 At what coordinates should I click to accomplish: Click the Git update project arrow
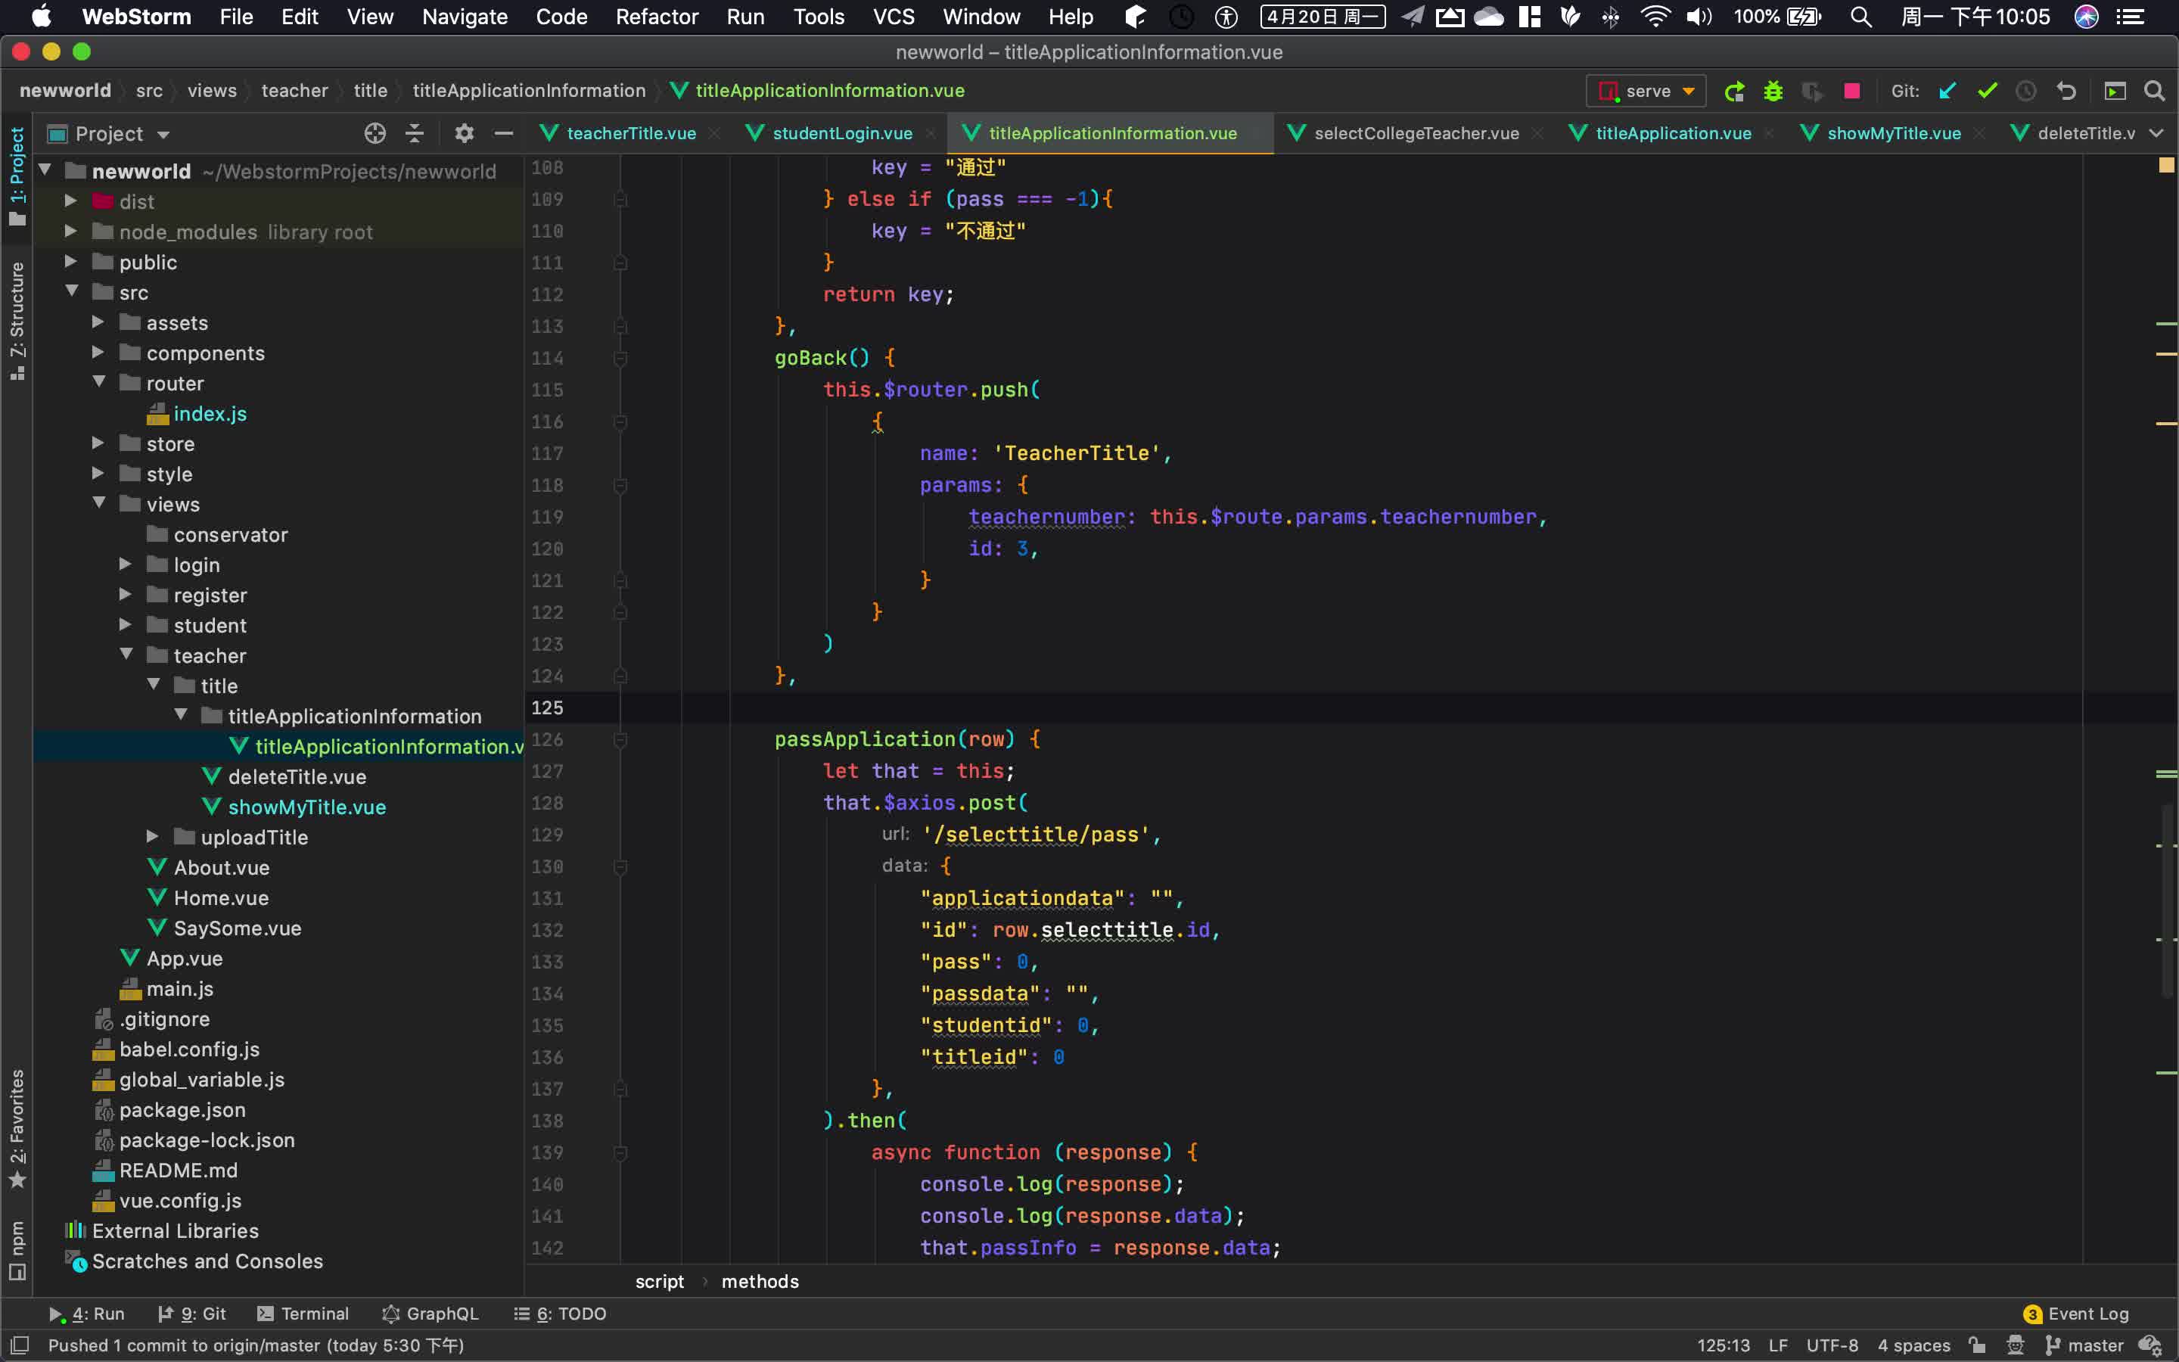pyautogui.click(x=1947, y=91)
